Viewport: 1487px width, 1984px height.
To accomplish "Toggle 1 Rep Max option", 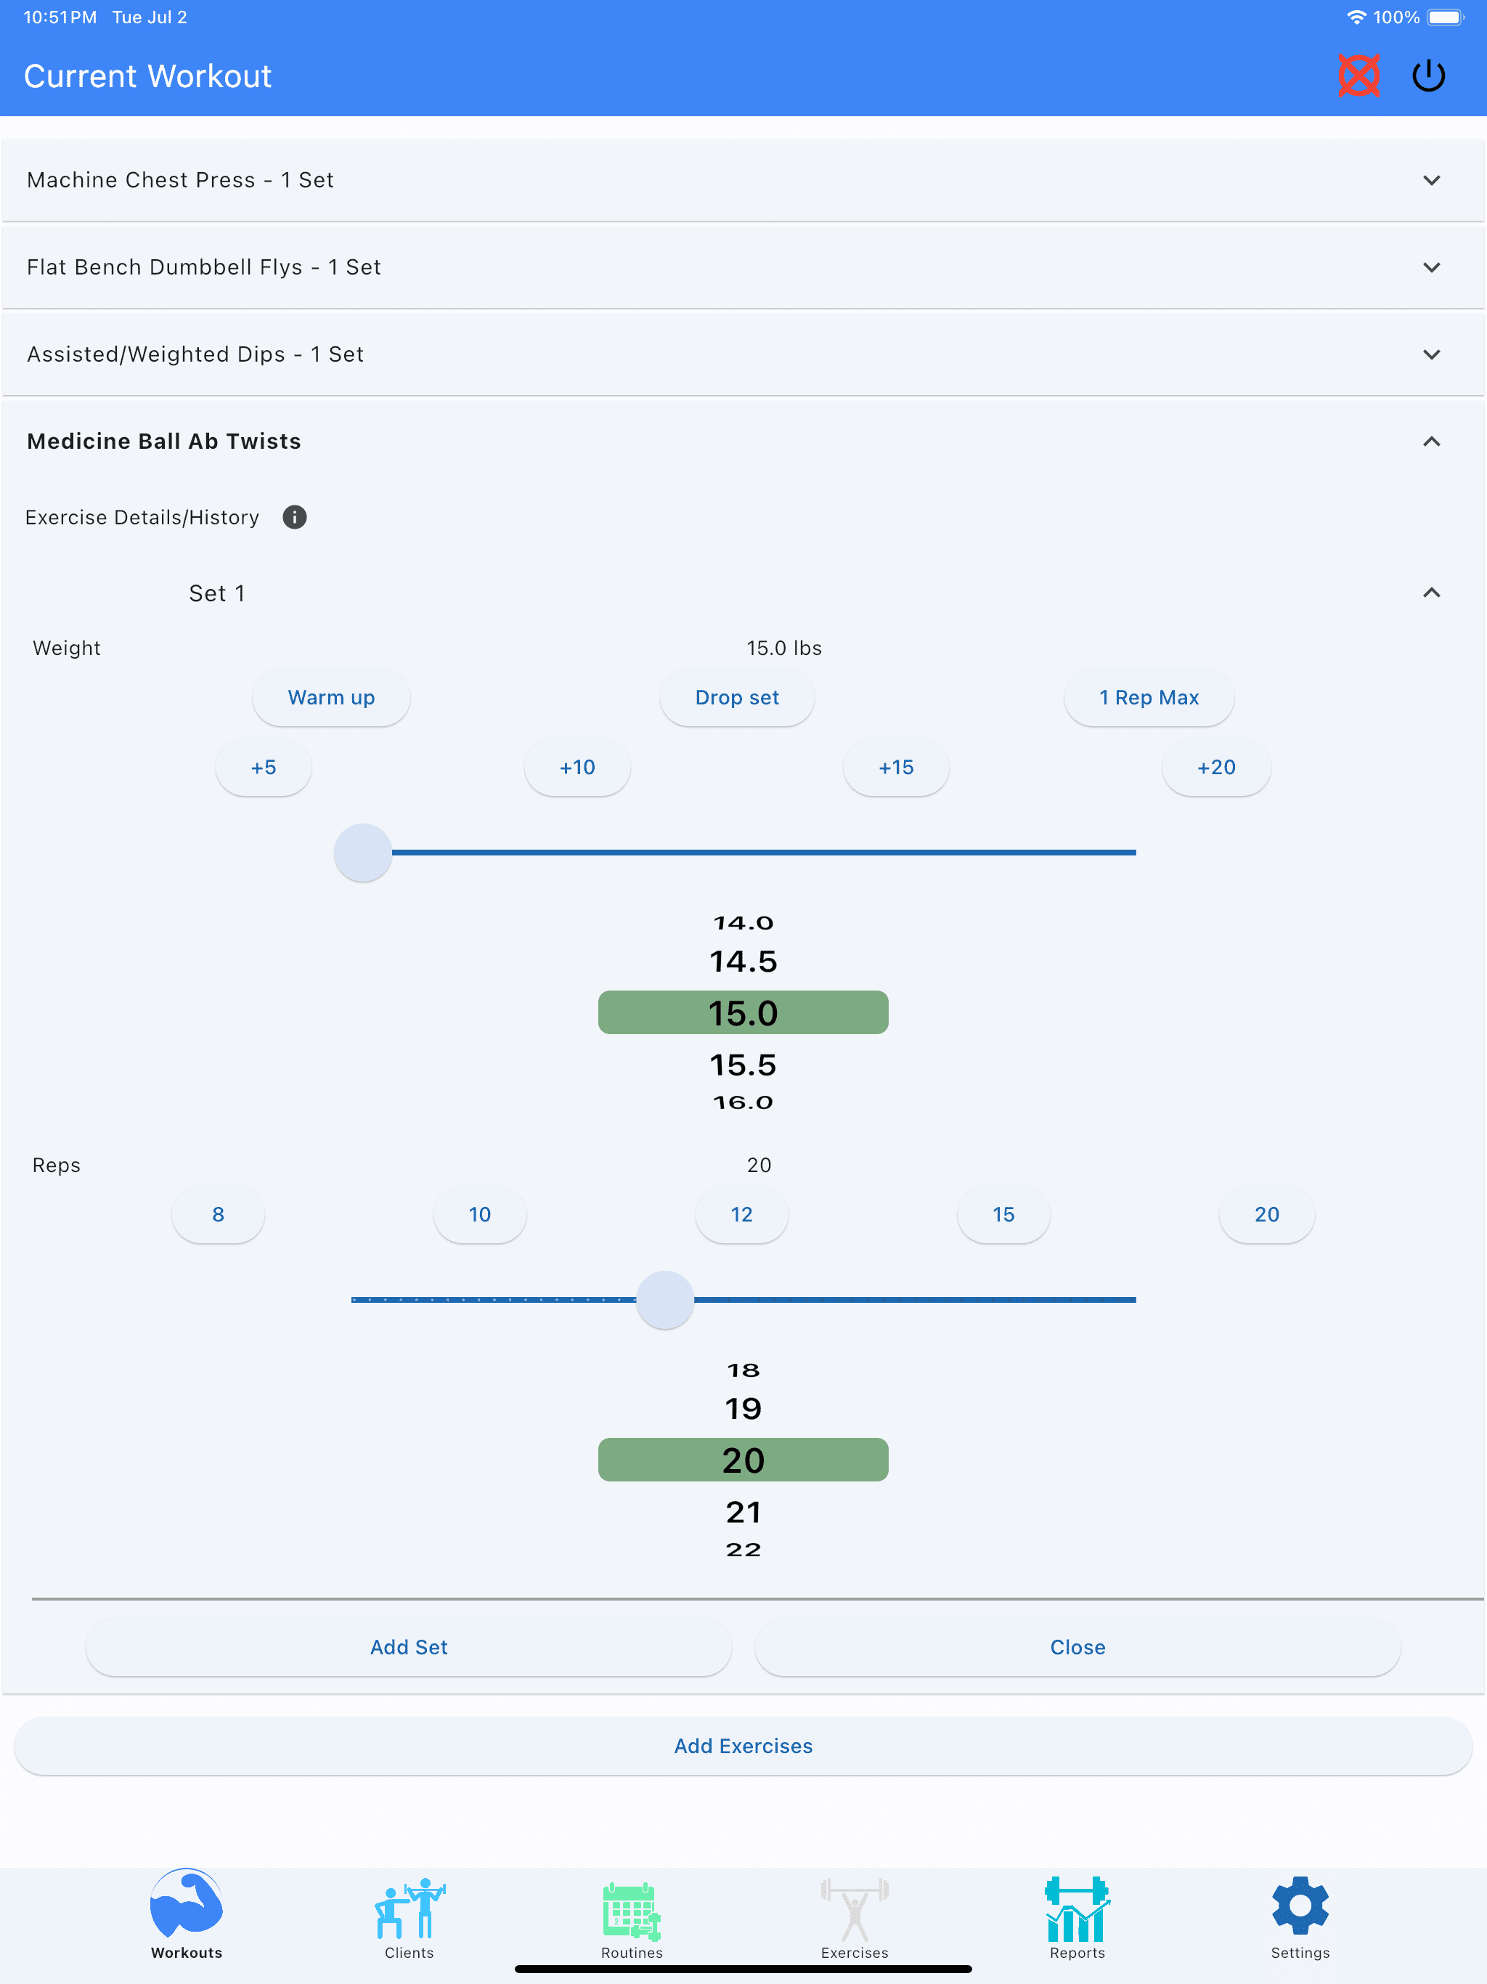I will tap(1148, 696).
